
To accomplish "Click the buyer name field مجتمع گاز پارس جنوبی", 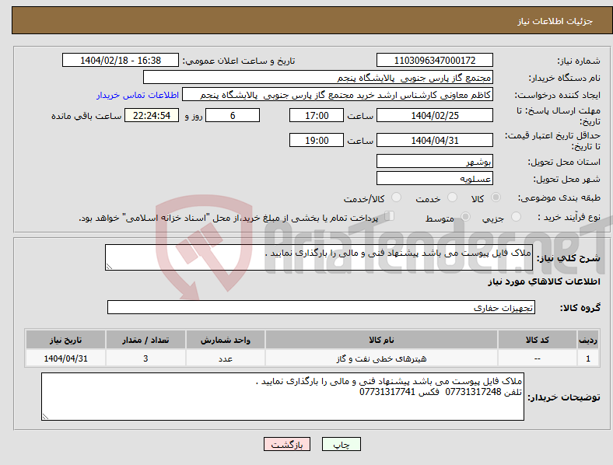I will pos(318,77).
